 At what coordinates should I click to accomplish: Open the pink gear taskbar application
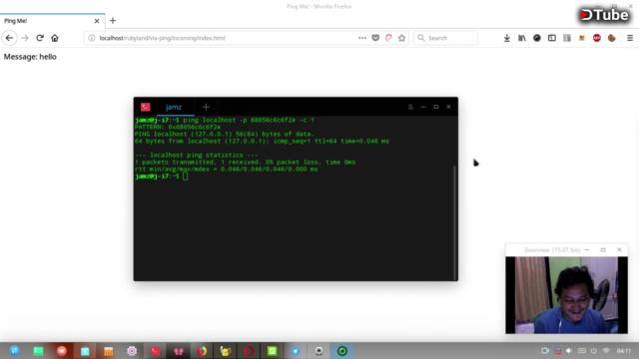click(132, 351)
